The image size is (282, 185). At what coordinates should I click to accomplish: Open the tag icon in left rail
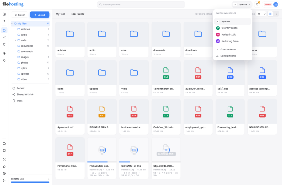click(x=4, y=60)
